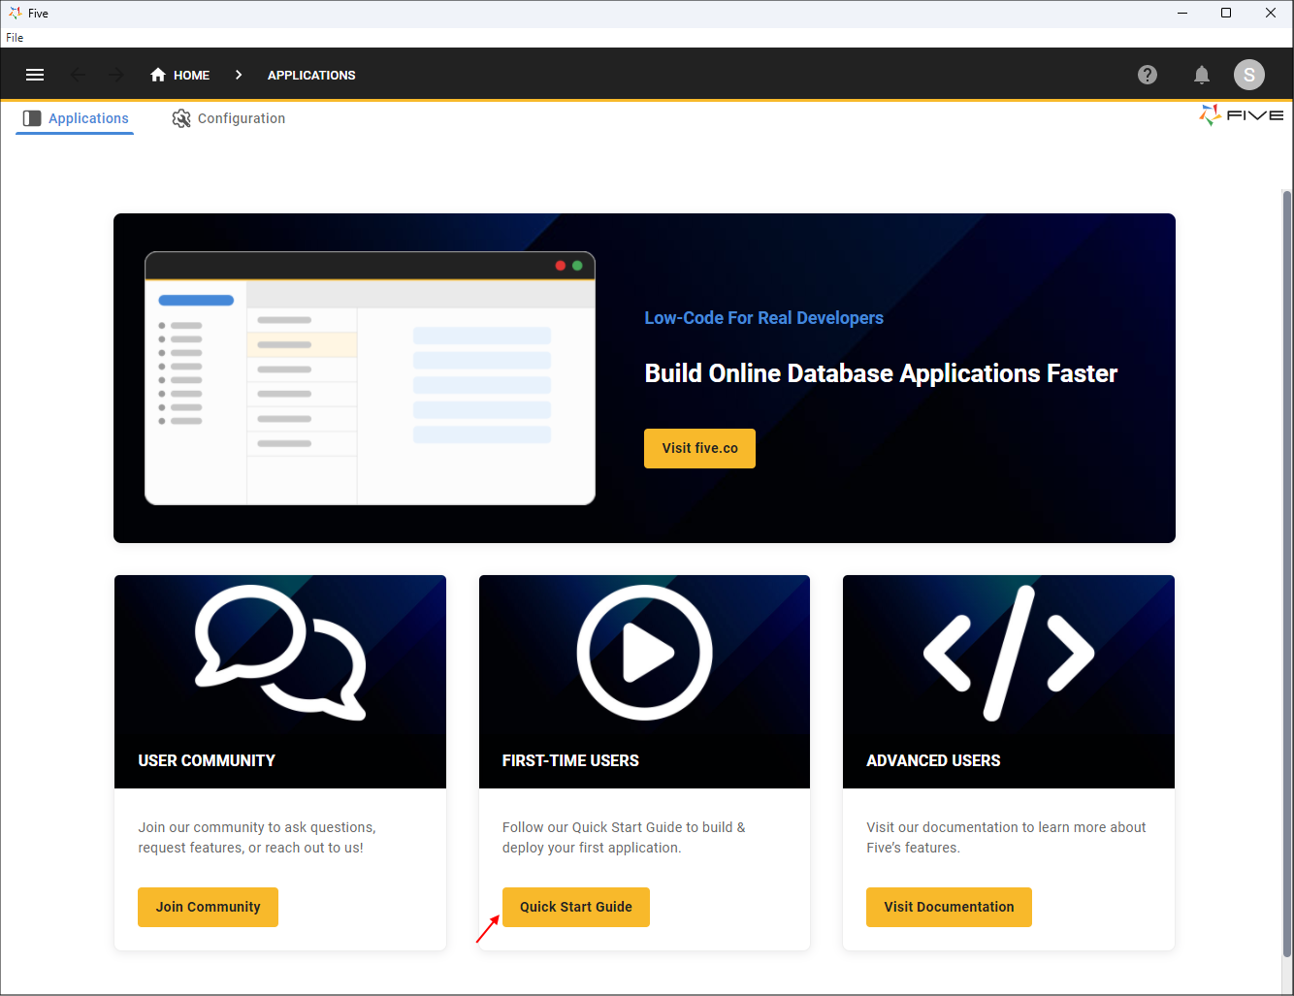Go to HOME via house icon

coord(158,75)
